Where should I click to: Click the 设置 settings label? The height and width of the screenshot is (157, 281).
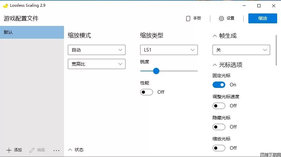[x=230, y=18]
